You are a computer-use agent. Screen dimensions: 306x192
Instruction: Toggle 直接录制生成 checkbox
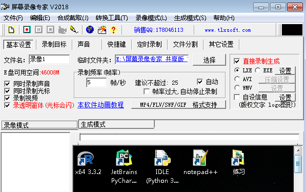click(237, 61)
